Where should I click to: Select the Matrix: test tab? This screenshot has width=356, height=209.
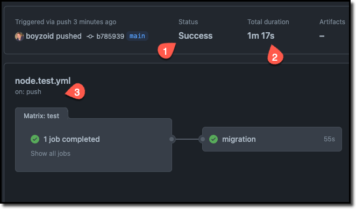pos(41,116)
